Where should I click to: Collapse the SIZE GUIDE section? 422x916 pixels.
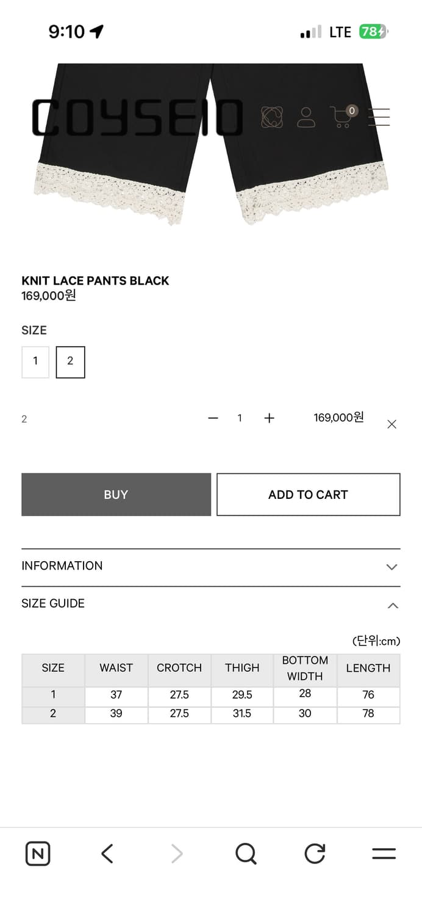pos(392,605)
